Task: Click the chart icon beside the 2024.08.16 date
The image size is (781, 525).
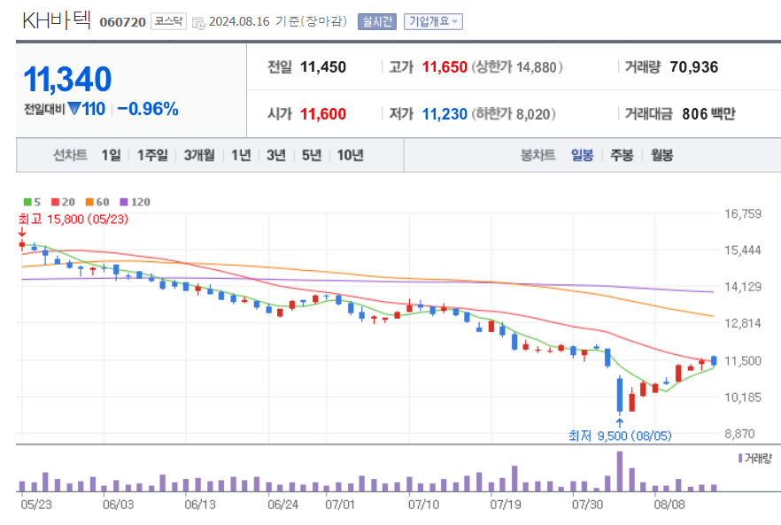Action: click(199, 23)
